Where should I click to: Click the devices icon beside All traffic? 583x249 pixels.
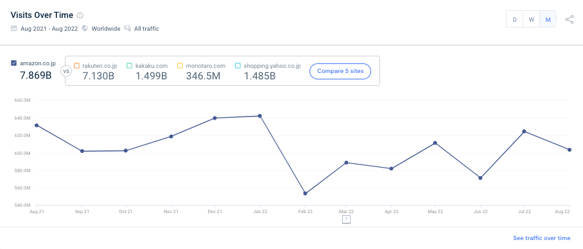[128, 28]
